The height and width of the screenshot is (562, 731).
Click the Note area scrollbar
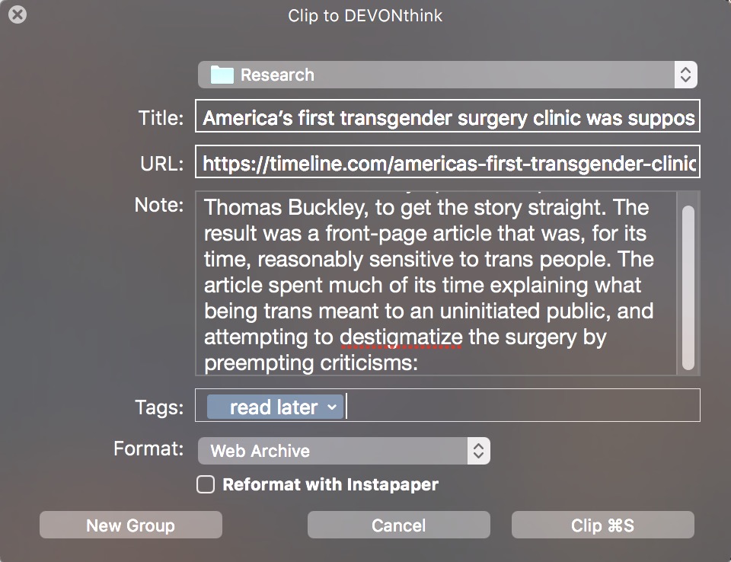688,288
